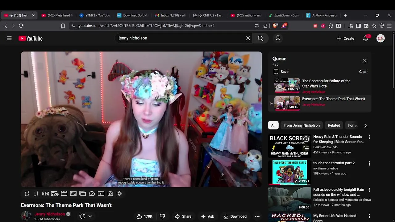The width and height of the screenshot is (395, 222).
Task: Play Star Wars Hotel video from queue
Action: (x=320, y=85)
